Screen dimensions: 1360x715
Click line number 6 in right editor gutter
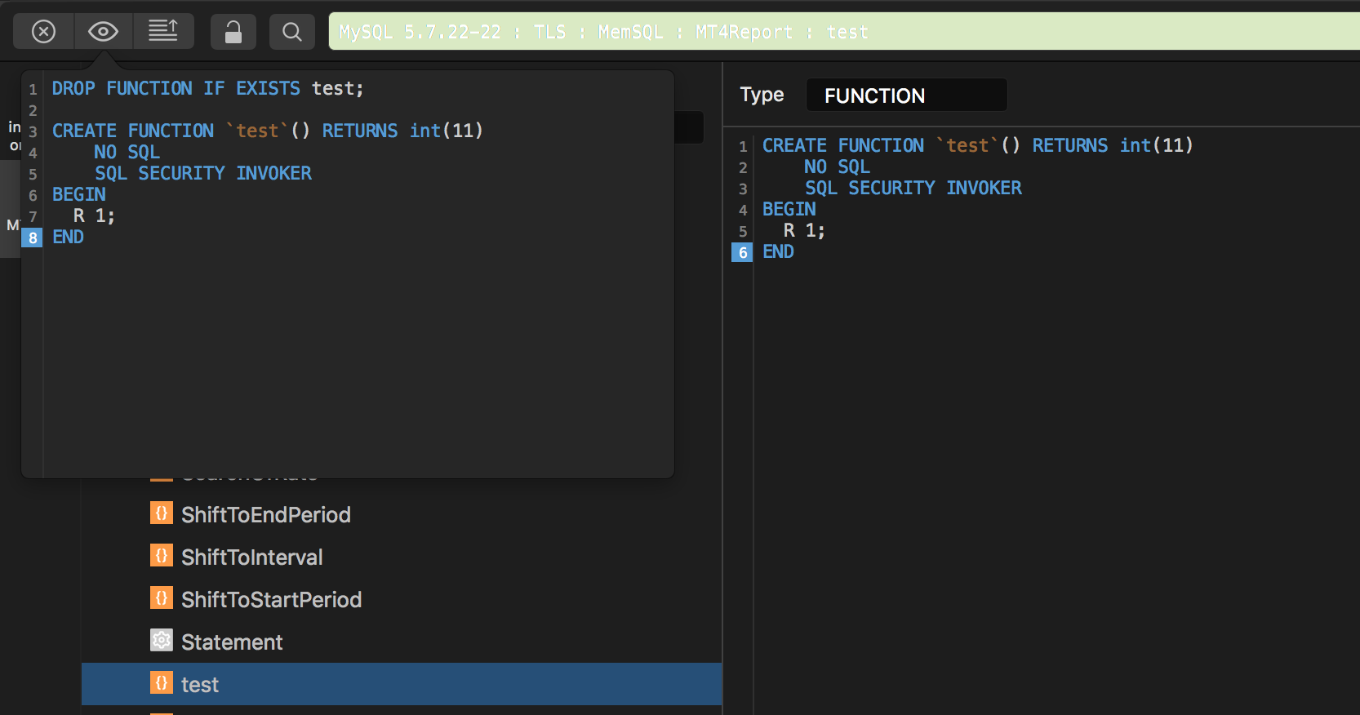[x=742, y=252]
